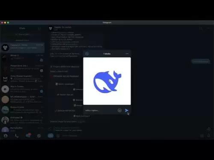The width and height of the screenshot is (214, 160).
Task: Open Archived Chats row
Action: click(22, 41)
